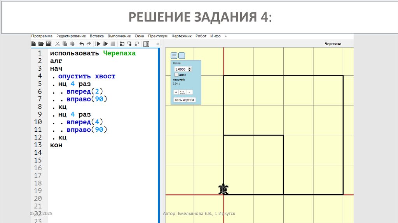This screenshot has height=223, width=398.
Task: Click the grid size spinner arrows
Action: coord(190,69)
